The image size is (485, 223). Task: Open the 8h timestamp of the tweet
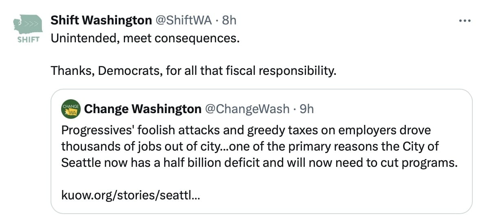click(x=229, y=20)
